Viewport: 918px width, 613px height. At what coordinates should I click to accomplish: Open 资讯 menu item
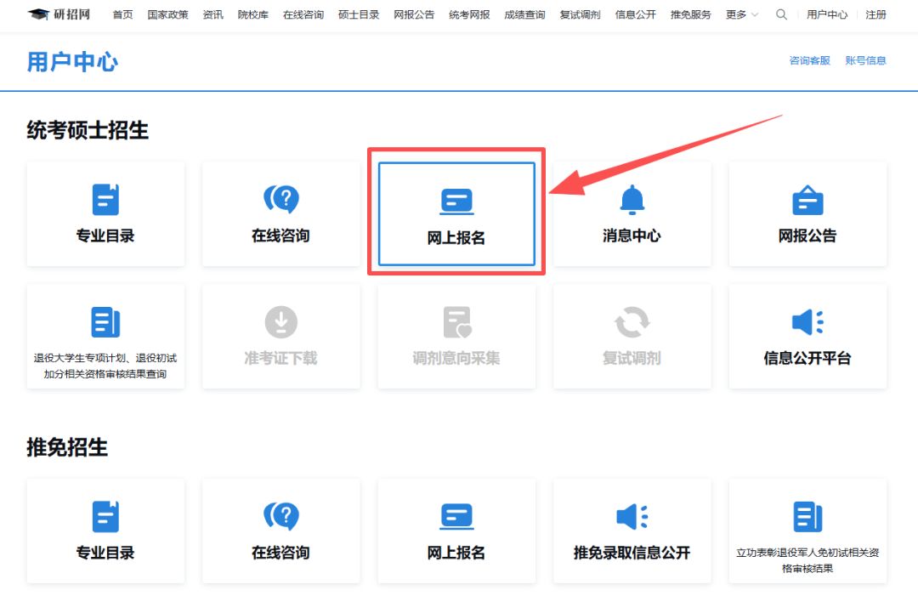click(x=213, y=14)
